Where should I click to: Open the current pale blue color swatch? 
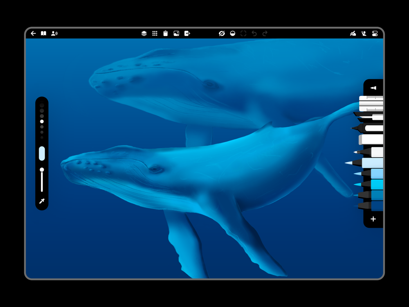pyautogui.click(x=42, y=153)
